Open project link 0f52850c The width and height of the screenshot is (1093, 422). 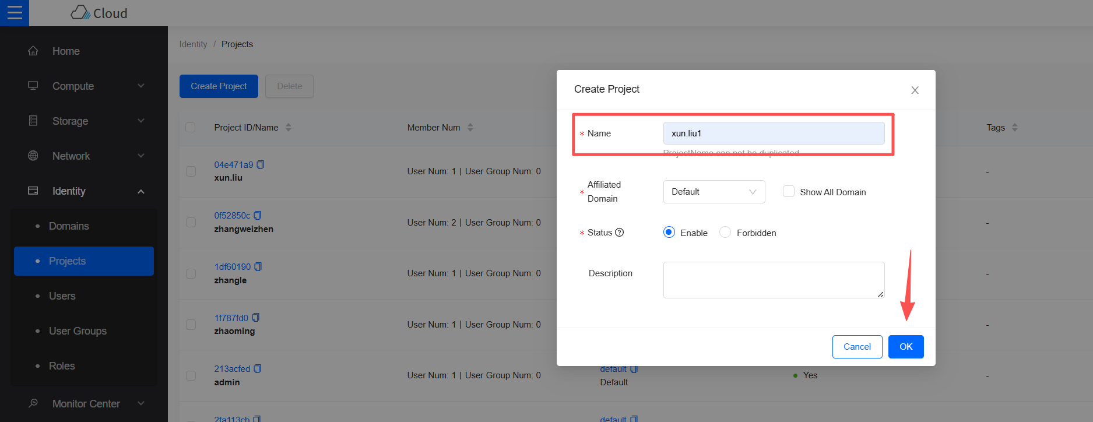pyautogui.click(x=232, y=216)
